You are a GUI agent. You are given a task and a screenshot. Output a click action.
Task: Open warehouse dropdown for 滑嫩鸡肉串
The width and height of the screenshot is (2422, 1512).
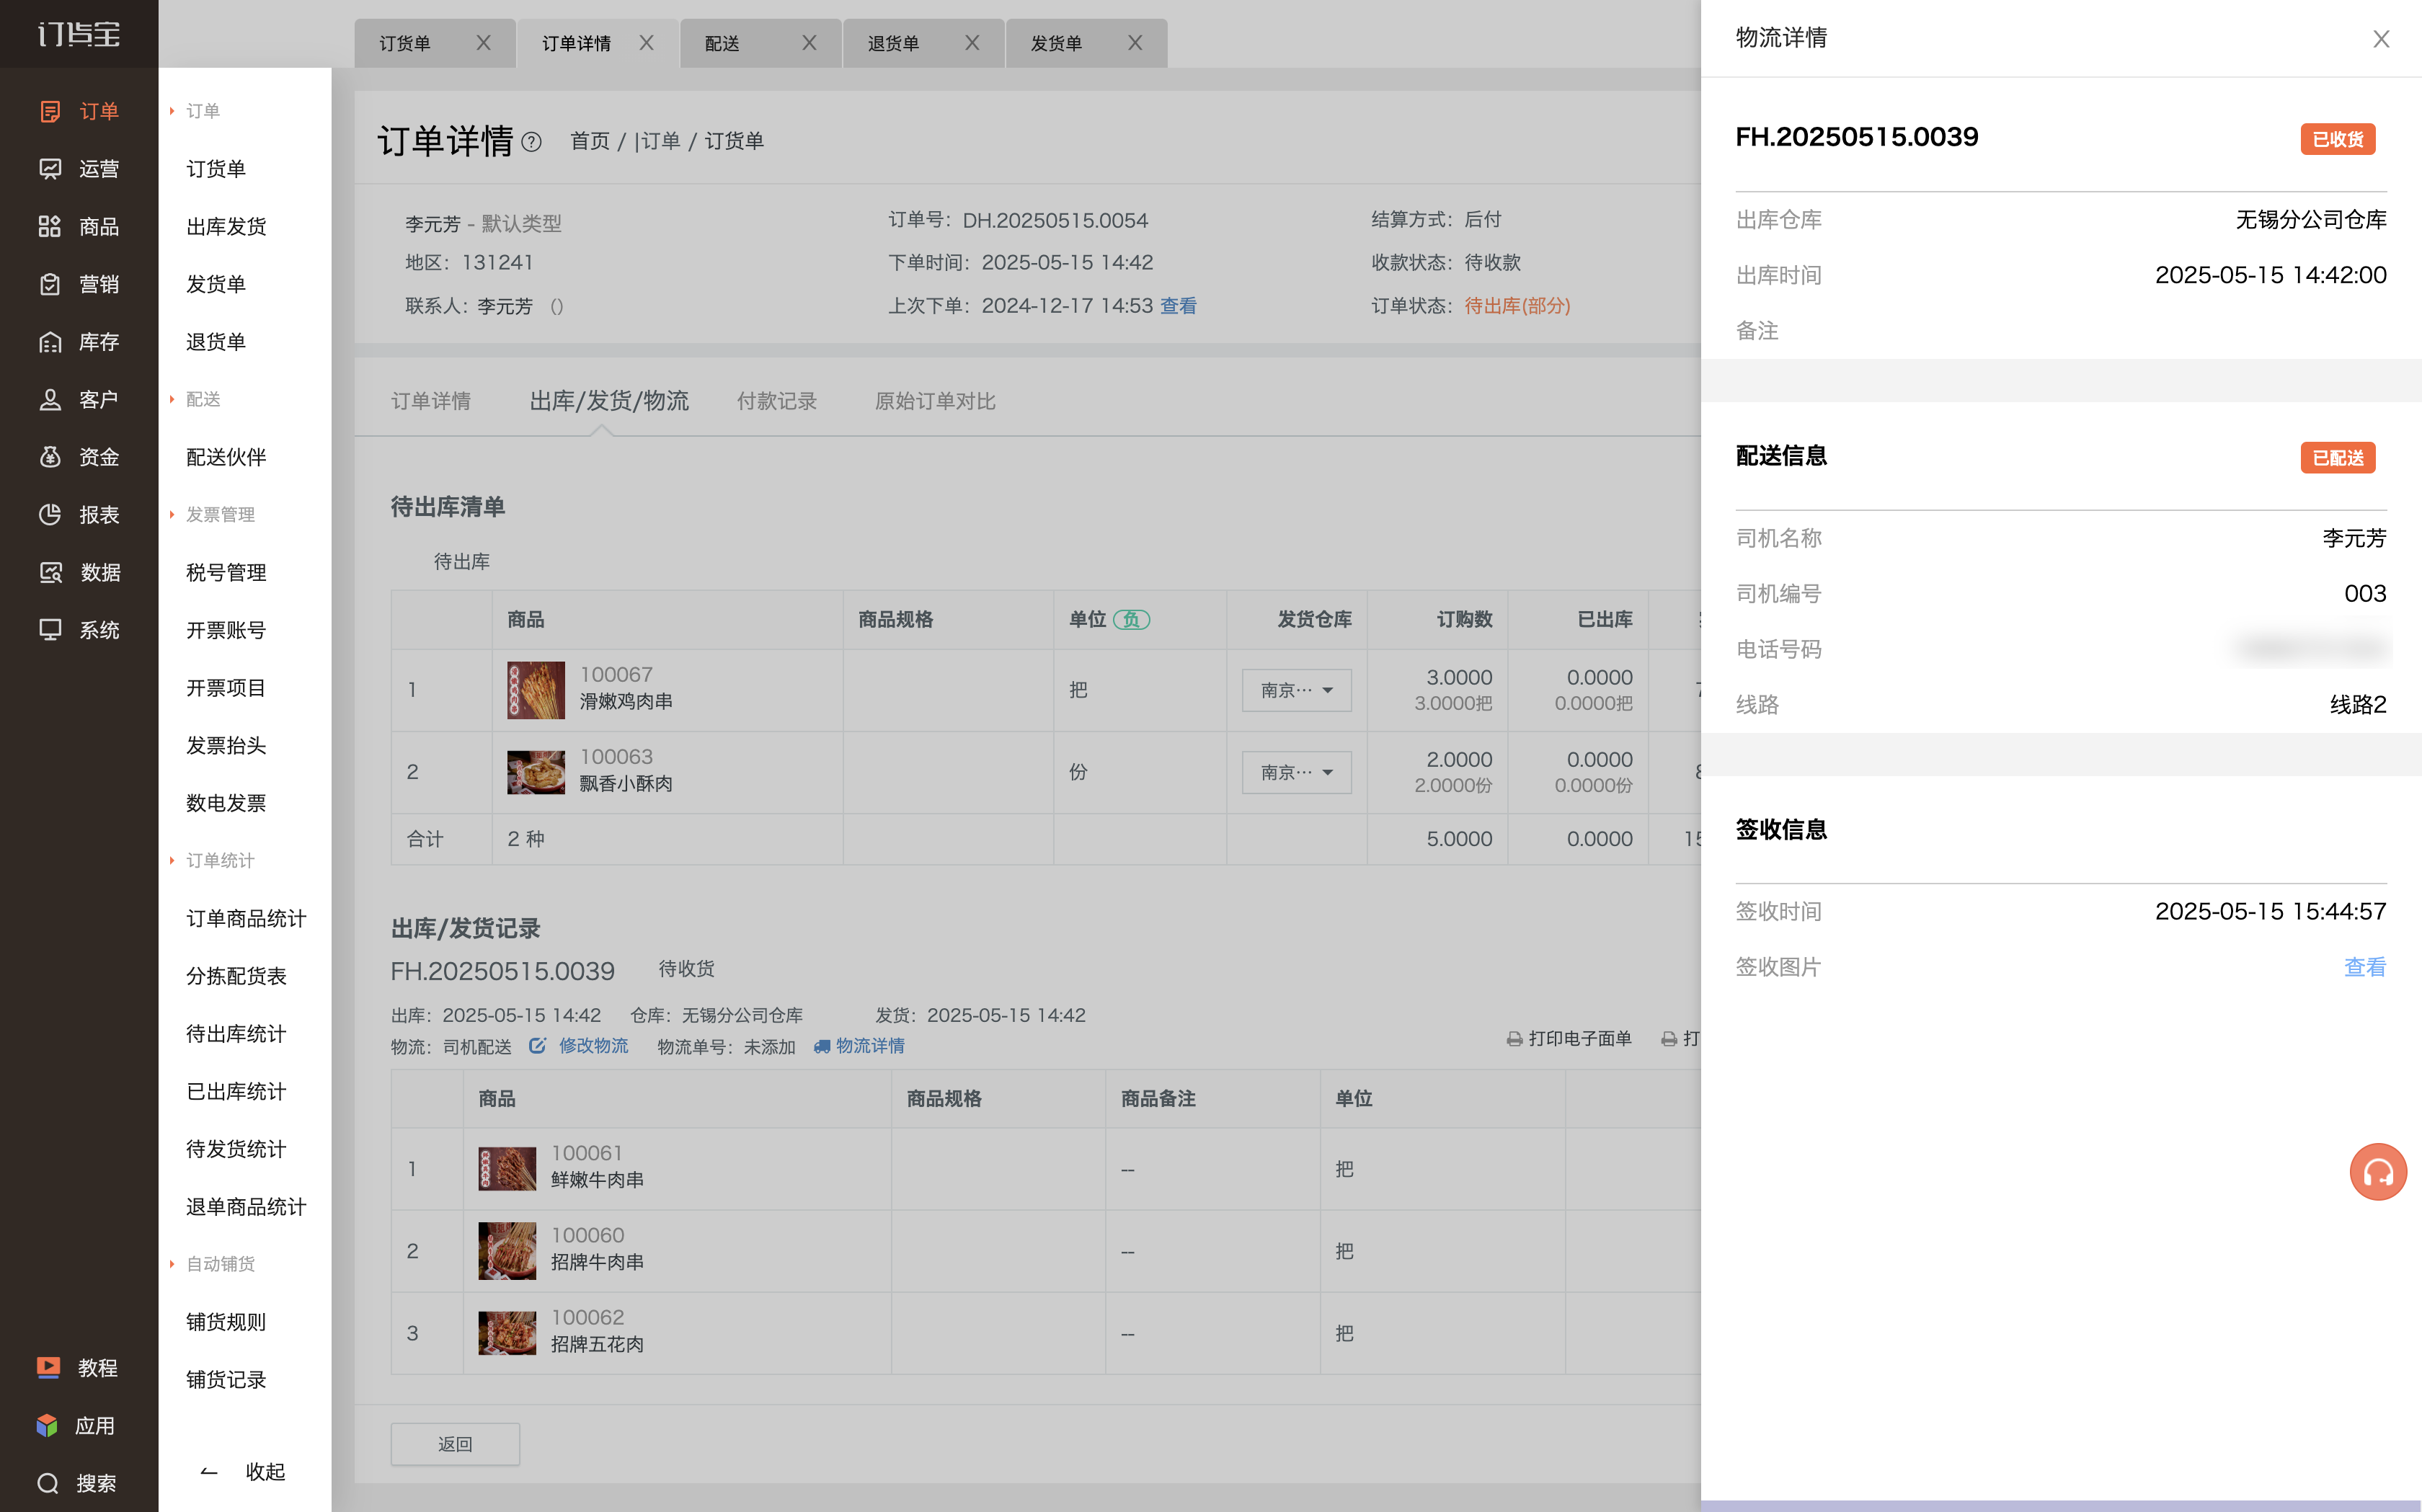click(1296, 690)
